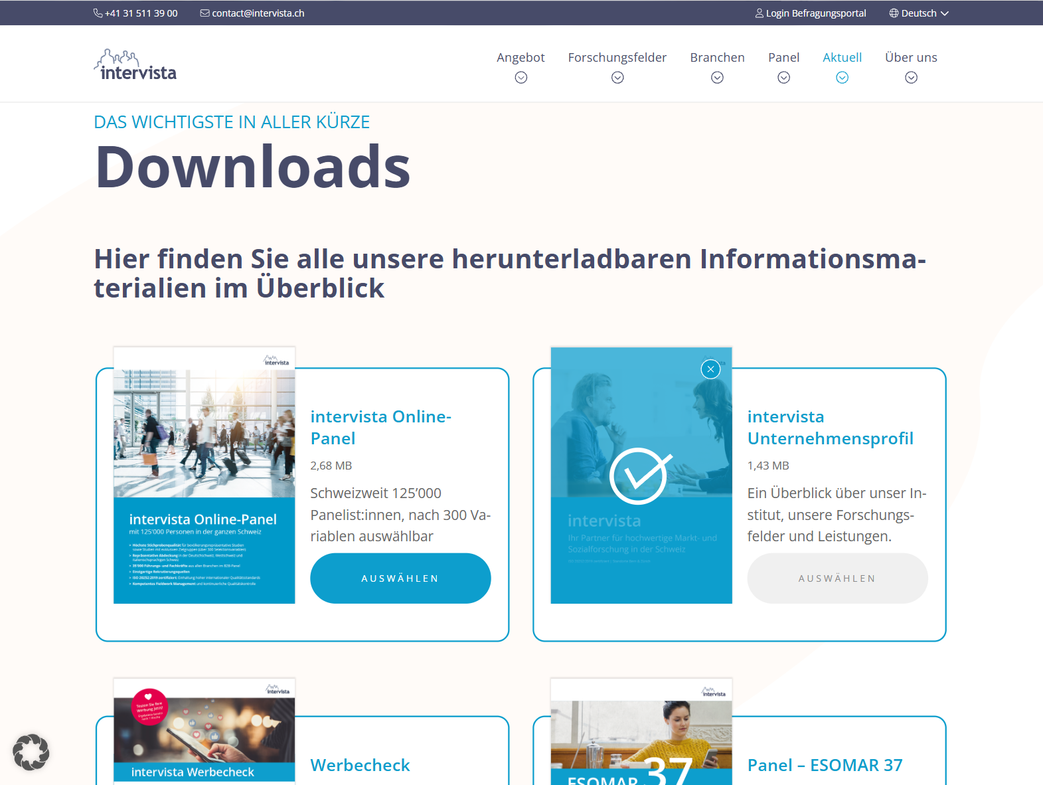Viewport: 1043px width, 785px height.
Task: Click the 1,43 MB file size text
Action: [768, 466]
